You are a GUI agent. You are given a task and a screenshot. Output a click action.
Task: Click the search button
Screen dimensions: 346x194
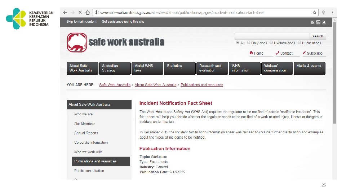318,36
